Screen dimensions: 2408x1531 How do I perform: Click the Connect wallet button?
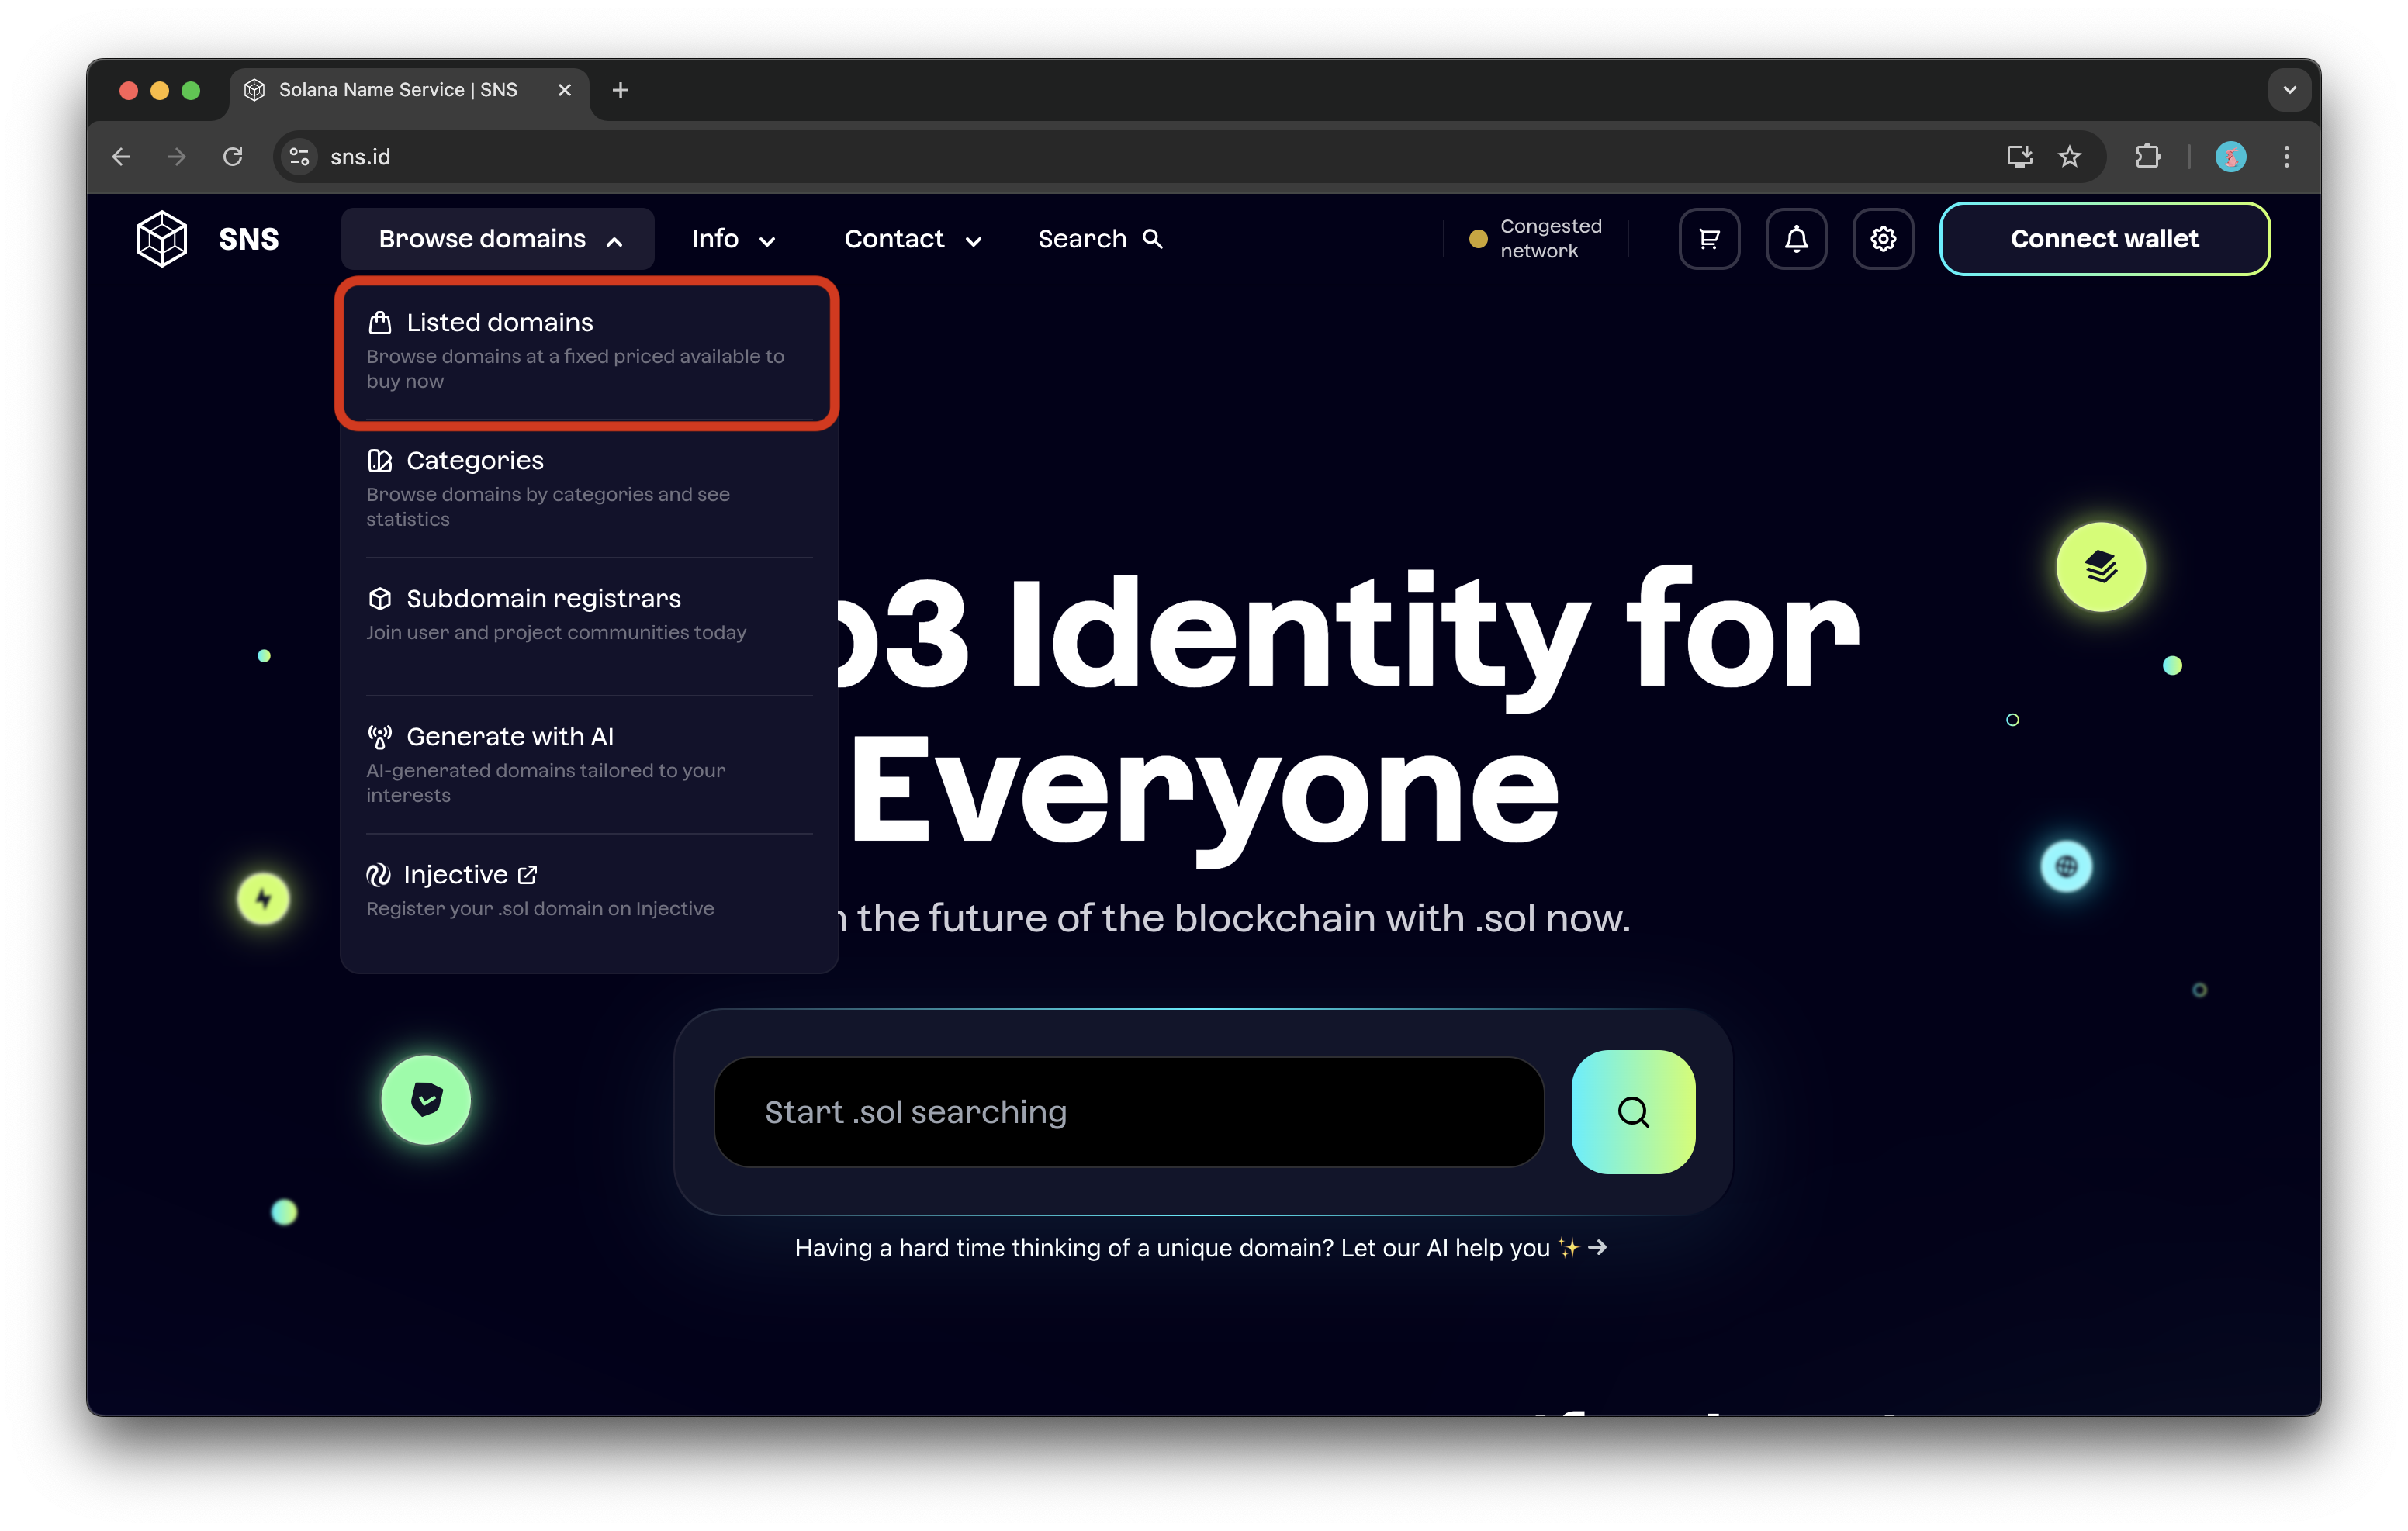click(x=2104, y=239)
